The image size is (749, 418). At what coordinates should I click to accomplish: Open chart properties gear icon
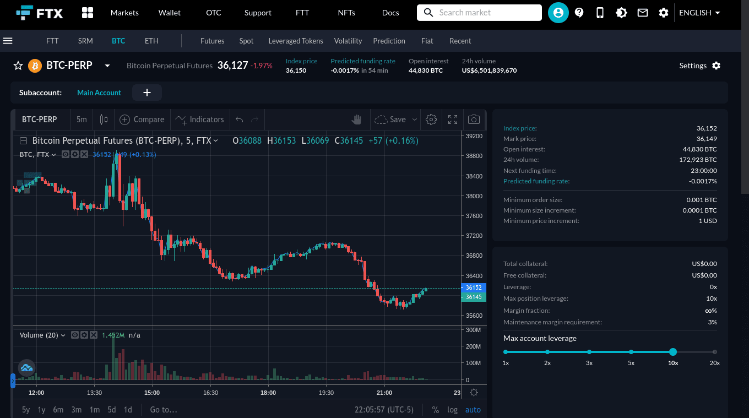pos(431,120)
